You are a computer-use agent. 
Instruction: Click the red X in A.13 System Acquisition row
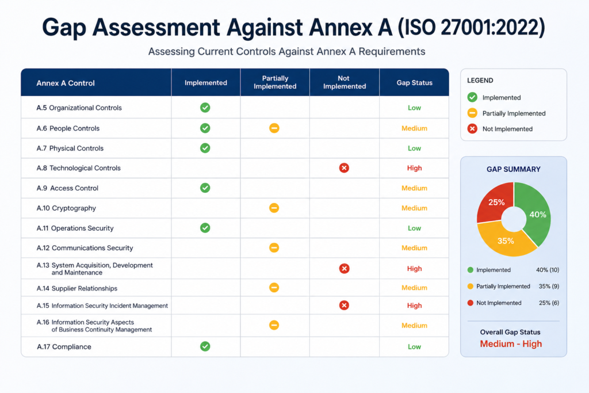tap(344, 268)
